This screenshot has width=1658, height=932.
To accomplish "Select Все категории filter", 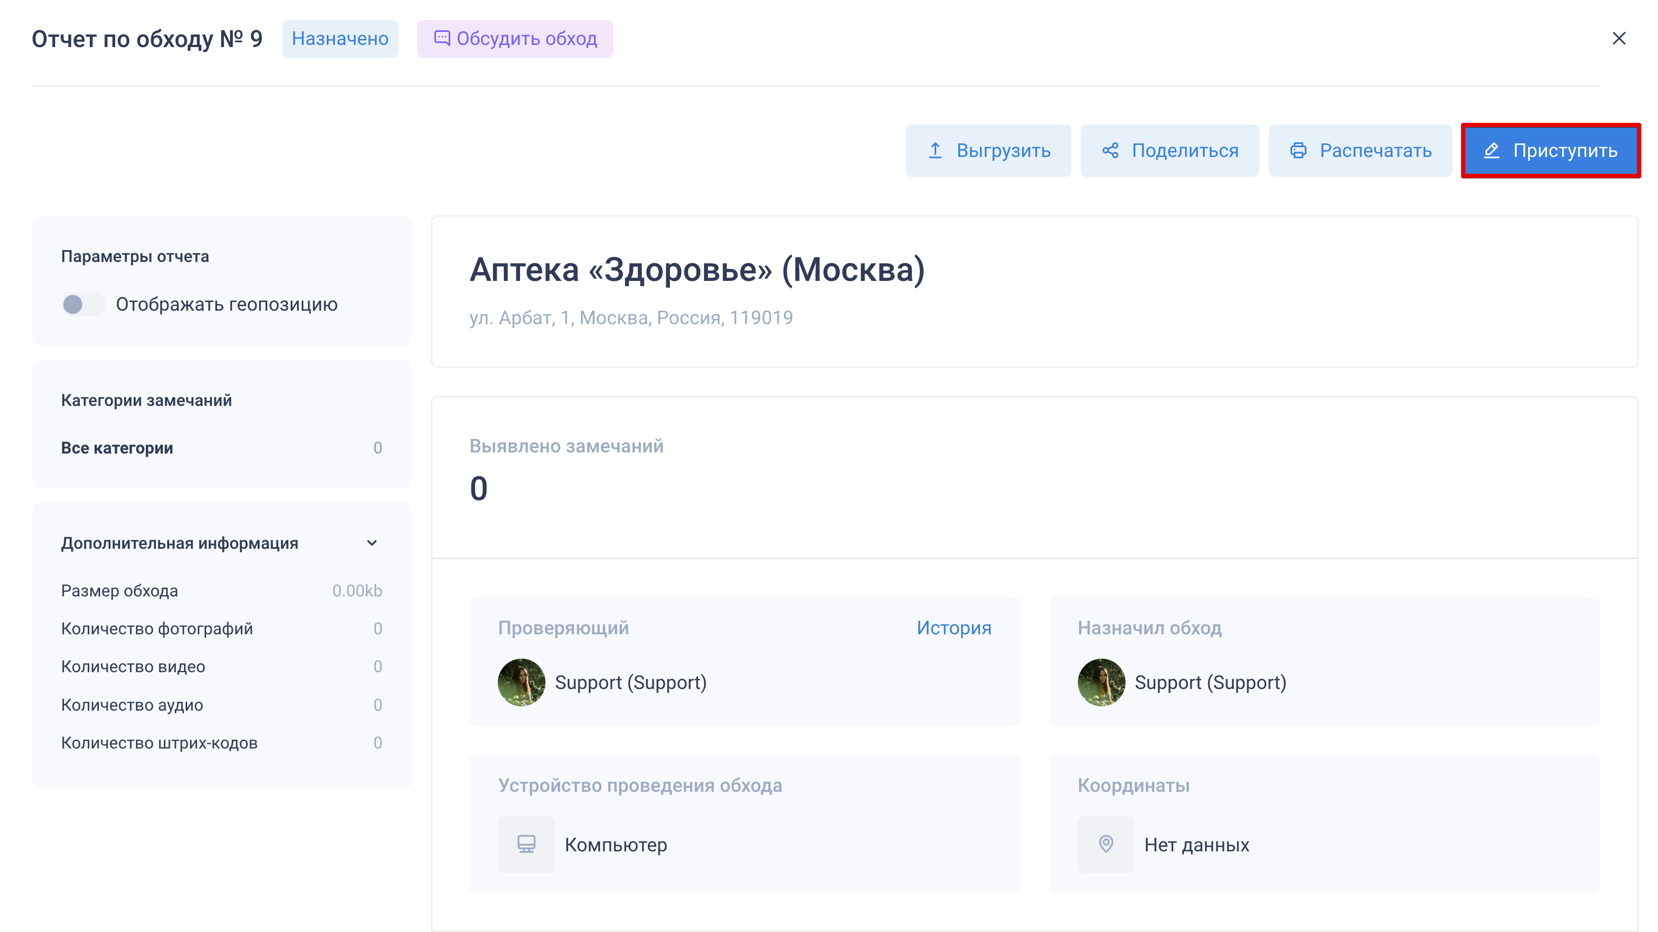I will [117, 448].
